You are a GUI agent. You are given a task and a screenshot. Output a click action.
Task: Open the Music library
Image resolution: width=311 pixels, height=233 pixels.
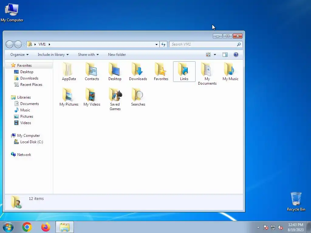click(25, 110)
